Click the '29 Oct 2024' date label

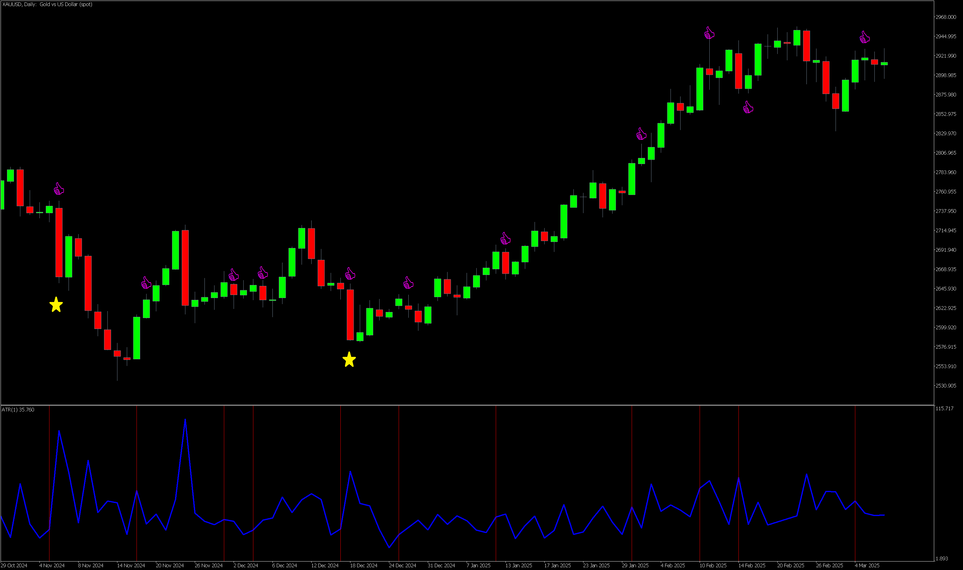click(x=14, y=565)
